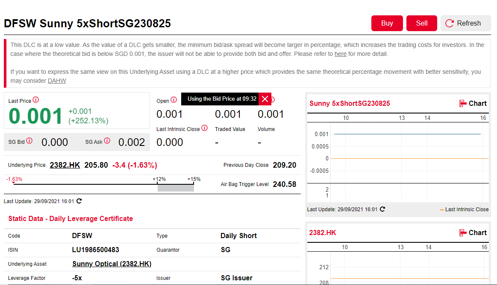Screen dimensions: 497x285
Task: Click the Last Price value 0.001
Action: 35,116
